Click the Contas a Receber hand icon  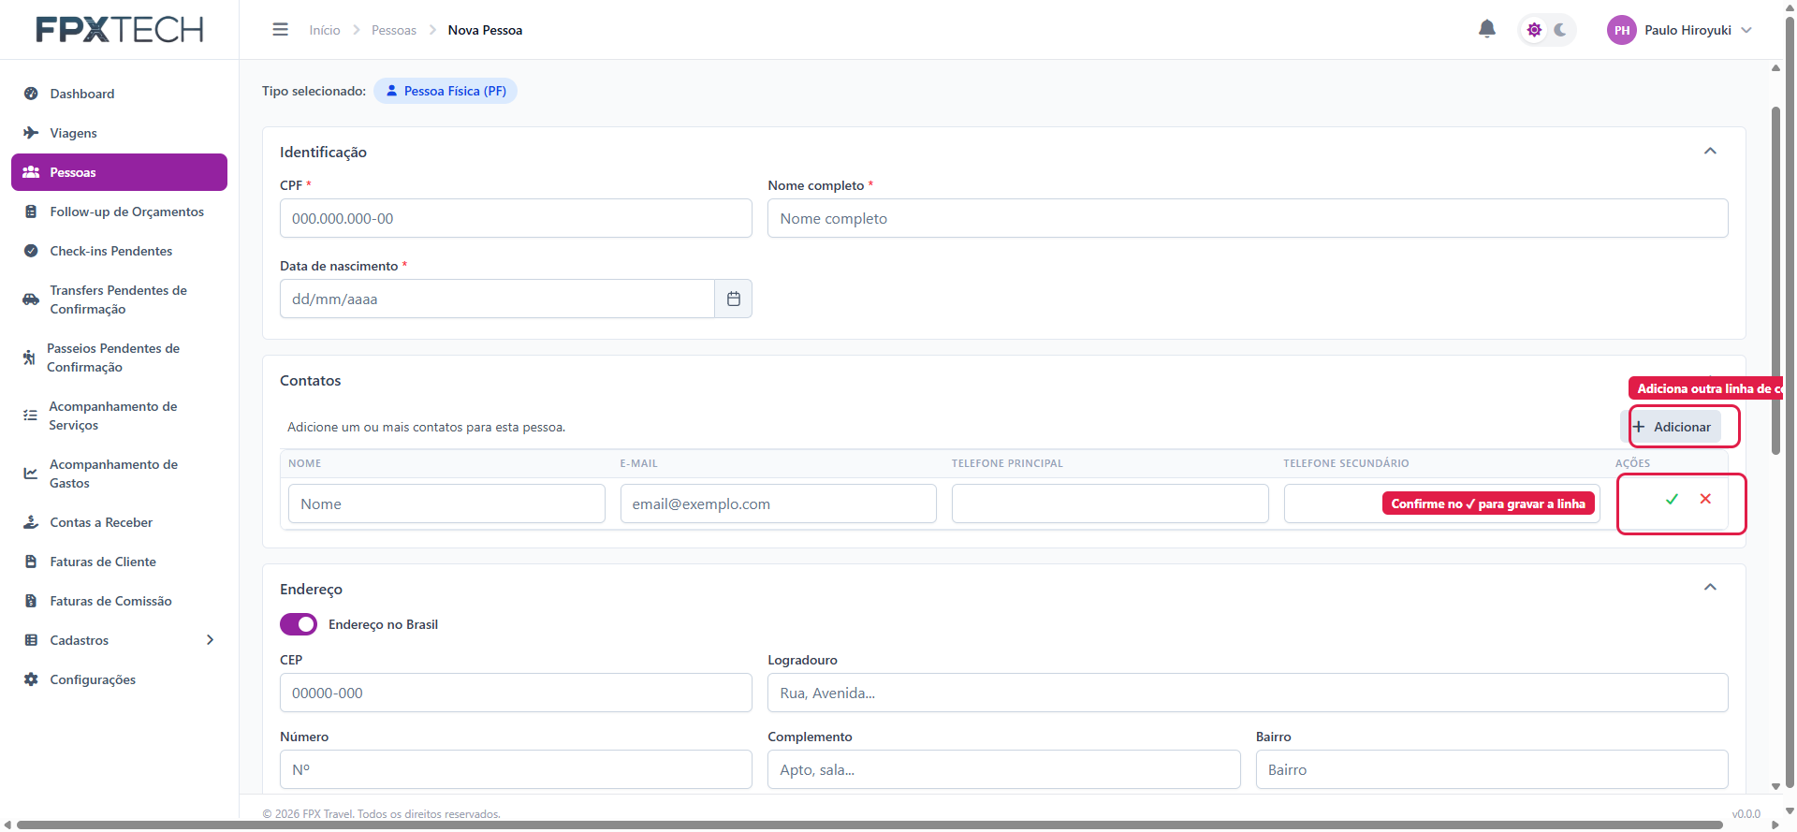click(x=31, y=522)
